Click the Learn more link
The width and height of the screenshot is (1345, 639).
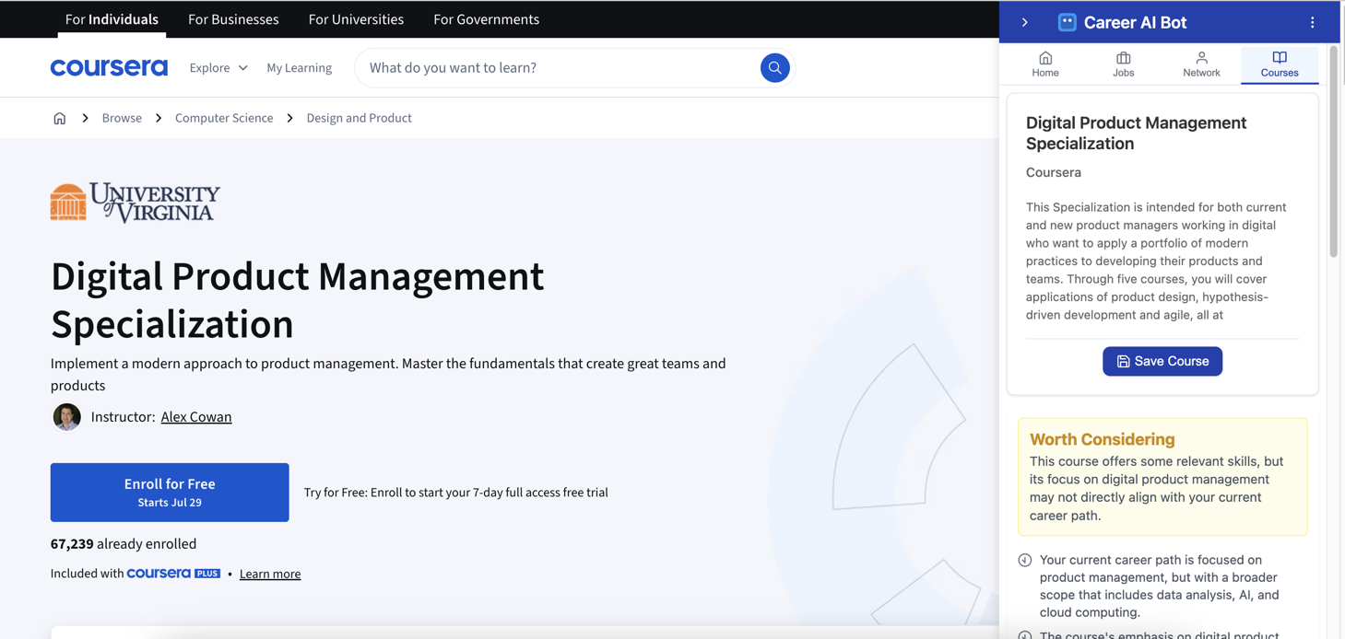[x=270, y=575]
